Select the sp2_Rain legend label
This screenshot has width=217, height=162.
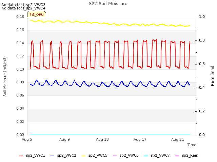pos(190,155)
